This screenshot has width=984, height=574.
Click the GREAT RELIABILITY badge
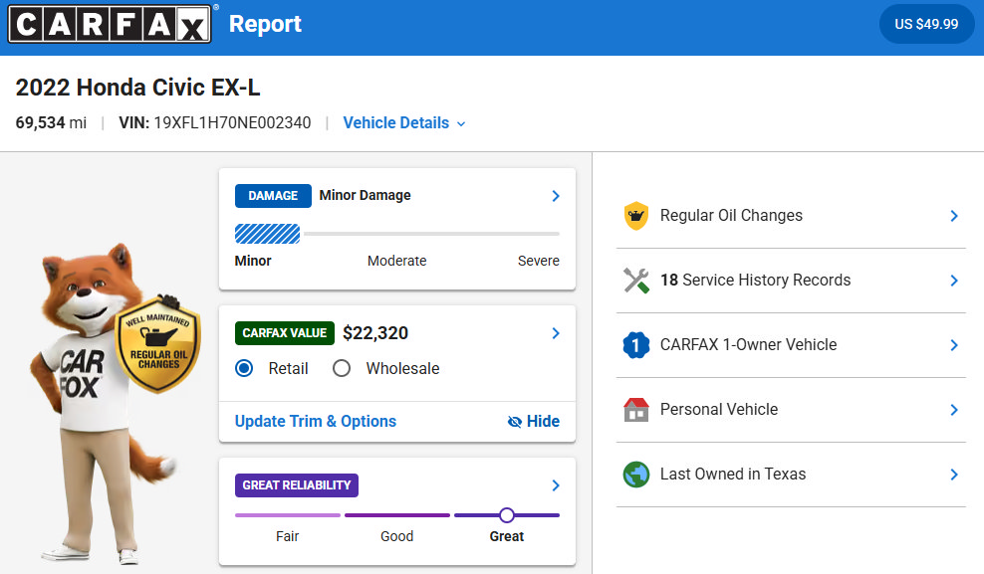[x=296, y=485]
